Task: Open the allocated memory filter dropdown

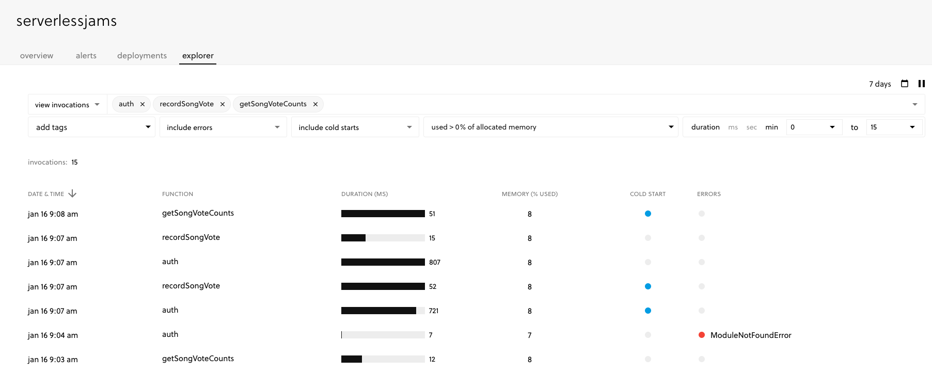Action: 551,127
